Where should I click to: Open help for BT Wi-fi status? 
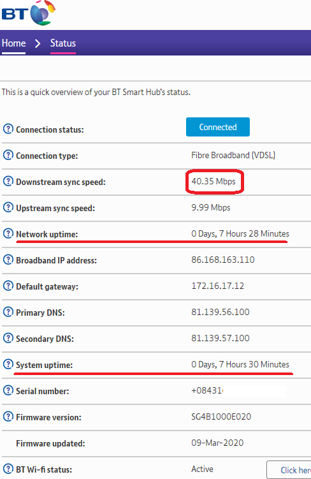pos(8,469)
